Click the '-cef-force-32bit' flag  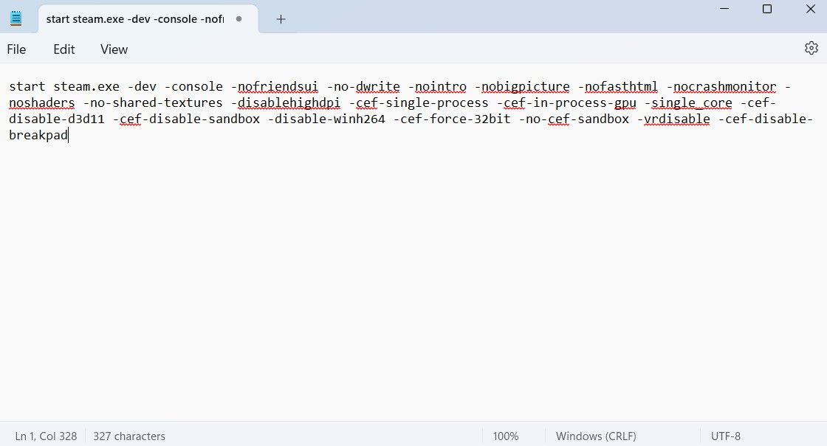[x=452, y=119]
